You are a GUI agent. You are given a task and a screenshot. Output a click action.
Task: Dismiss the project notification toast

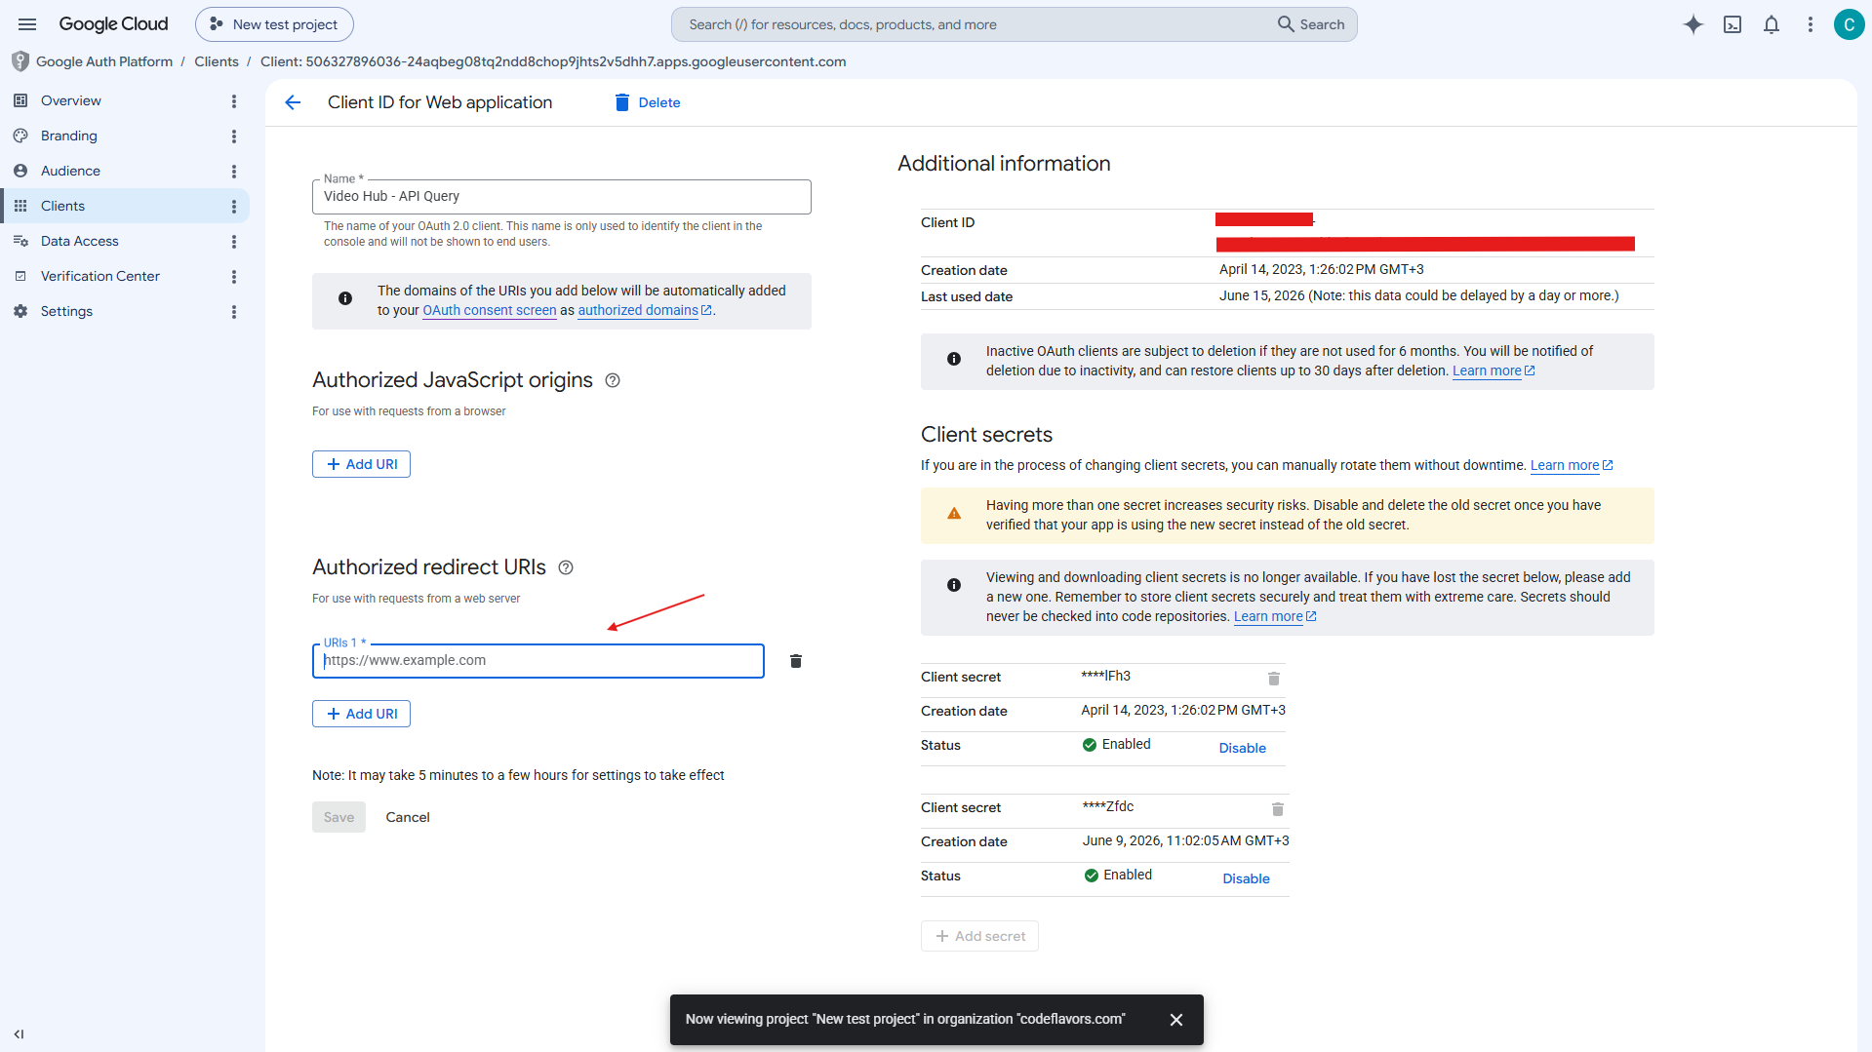(x=1176, y=1020)
